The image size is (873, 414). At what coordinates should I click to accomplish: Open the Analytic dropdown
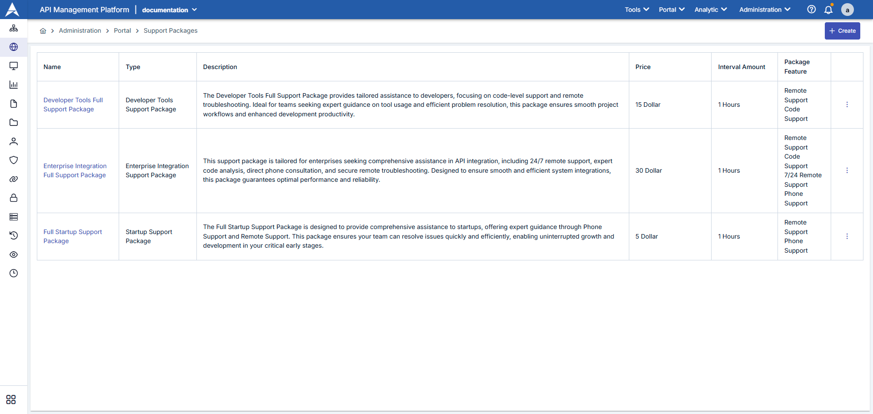[x=710, y=10]
